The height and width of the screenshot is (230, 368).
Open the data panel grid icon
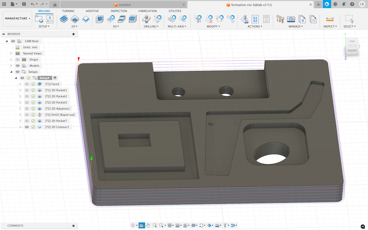point(4,4)
